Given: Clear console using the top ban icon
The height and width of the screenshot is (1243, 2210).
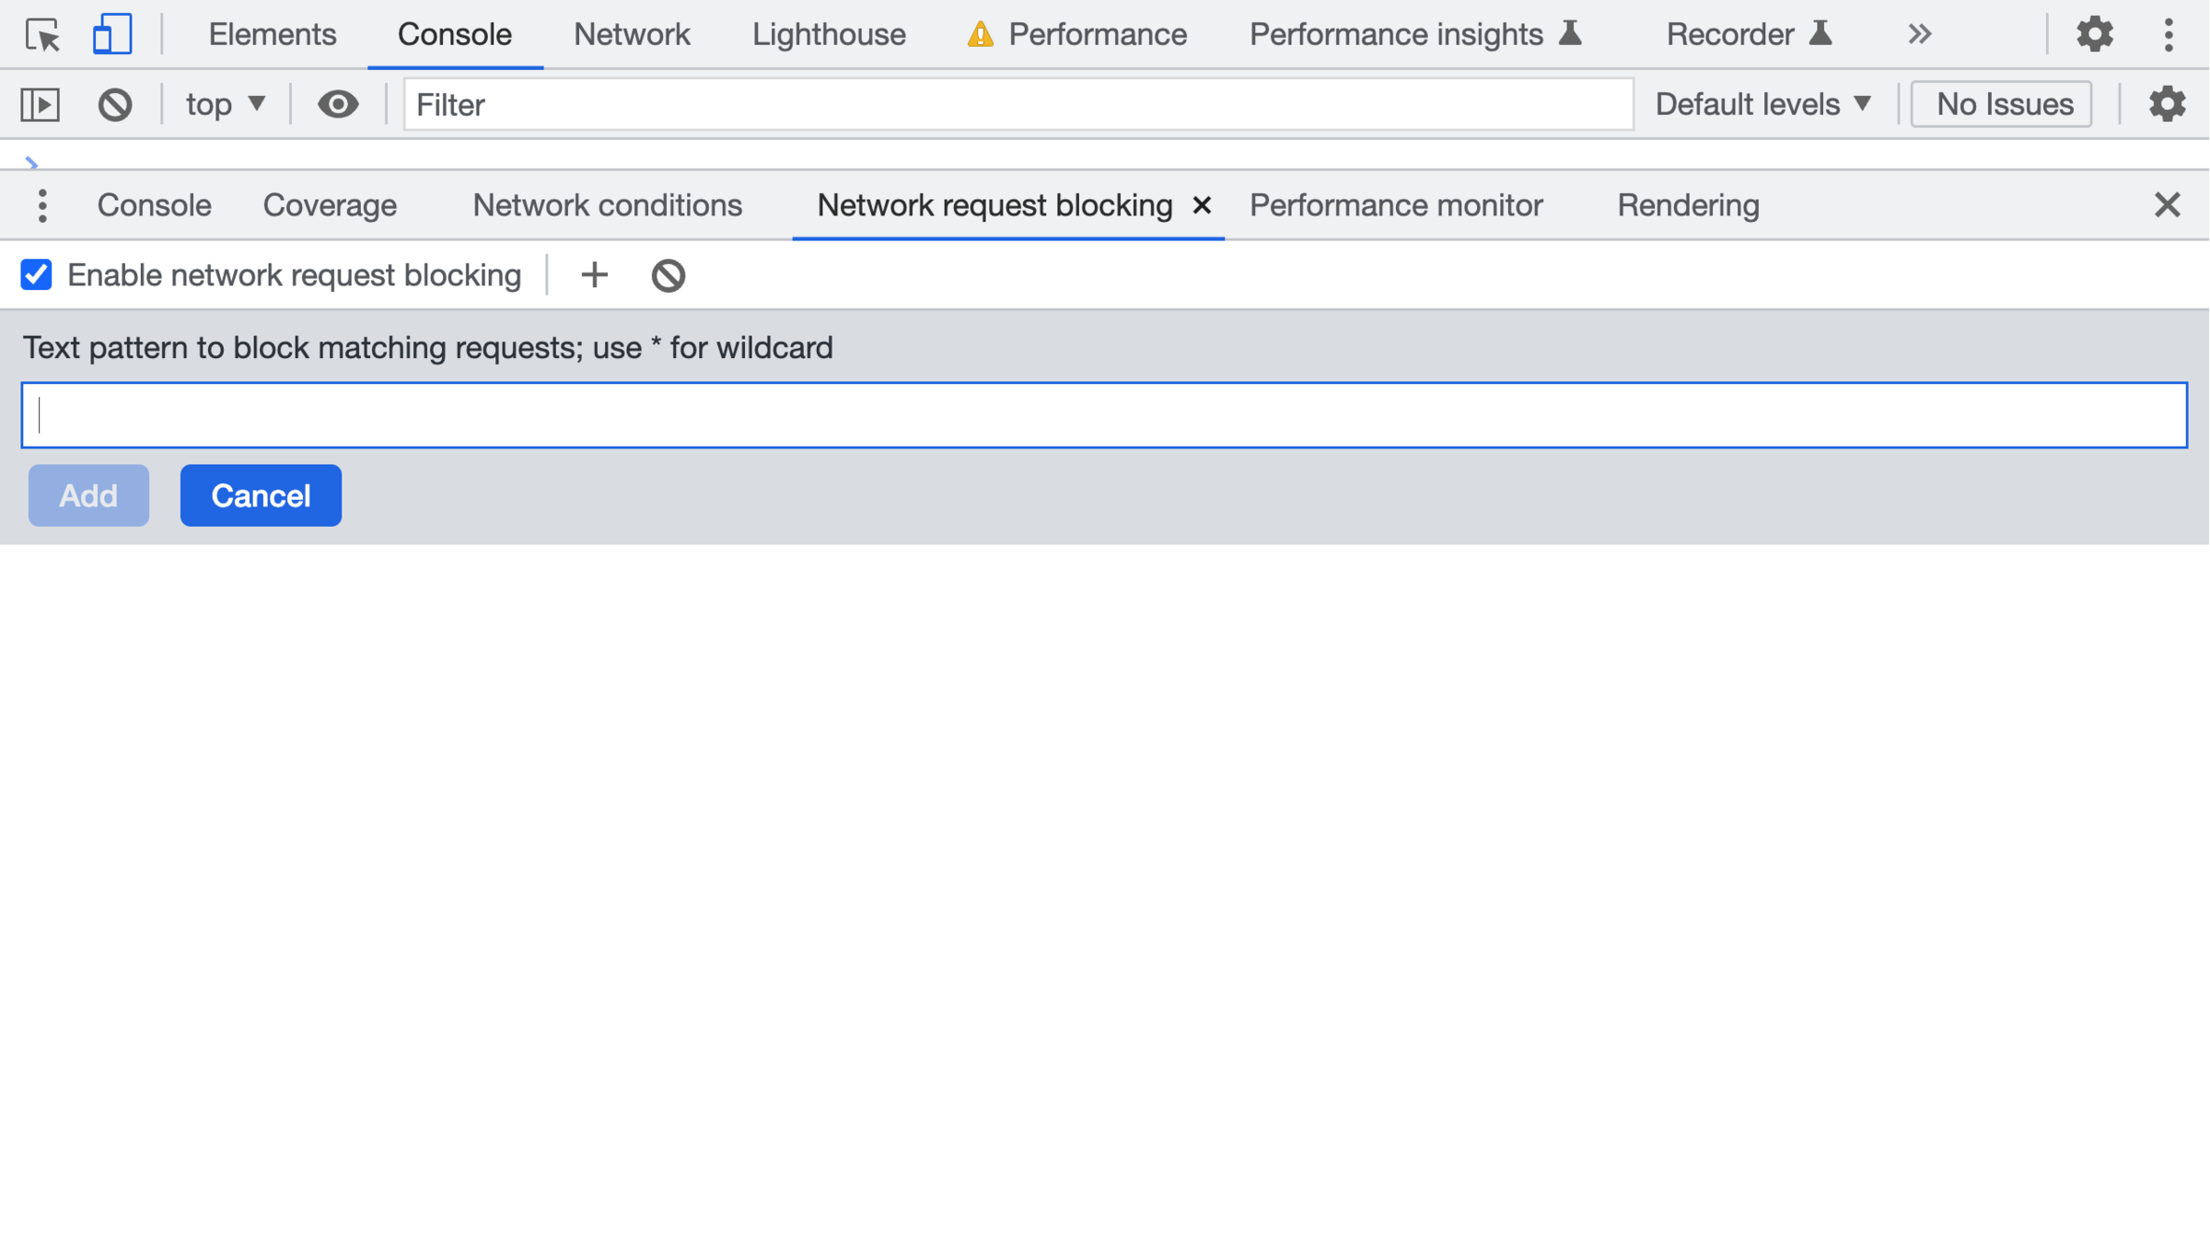Looking at the screenshot, I should (x=115, y=104).
